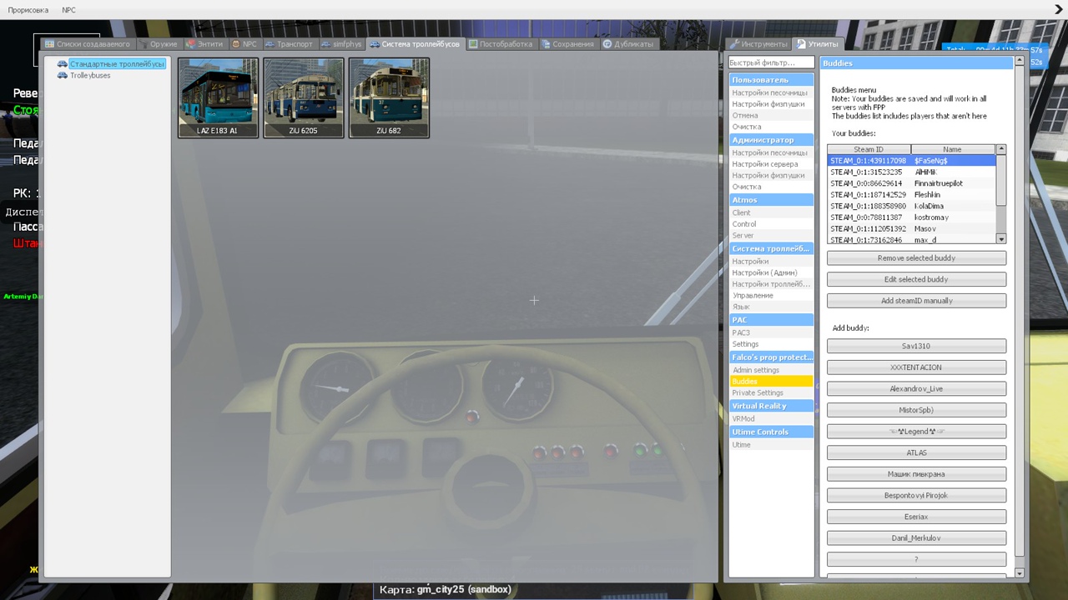Spawn the ZiU 6205 trolleybus

point(304,97)
